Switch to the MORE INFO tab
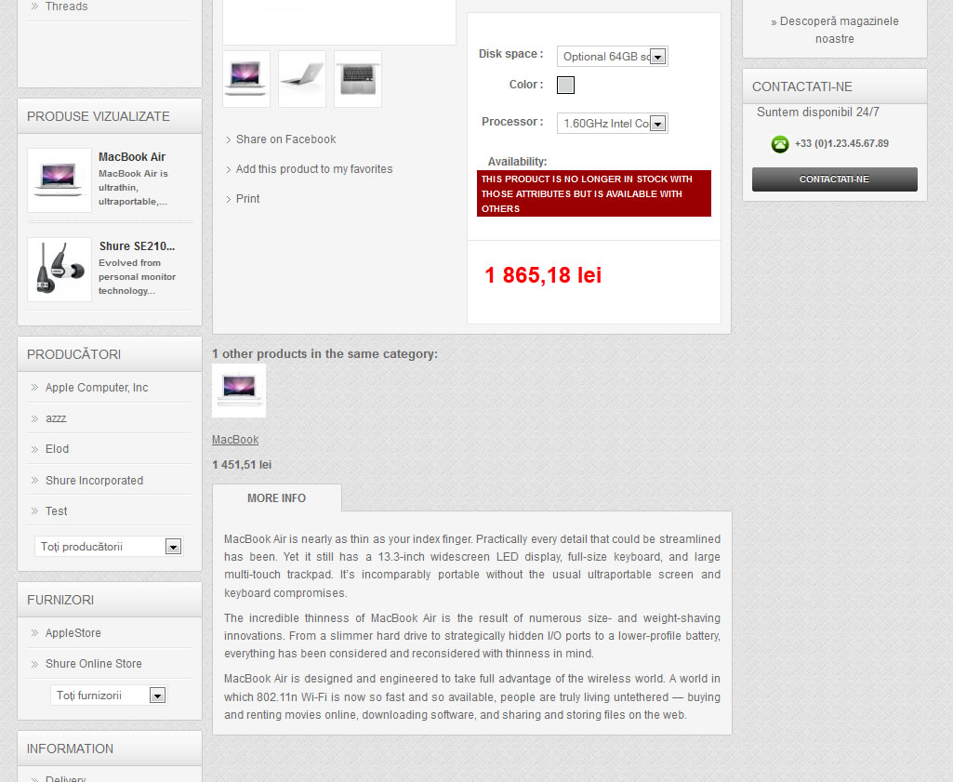The image size is (953, 782). point(276,498)
